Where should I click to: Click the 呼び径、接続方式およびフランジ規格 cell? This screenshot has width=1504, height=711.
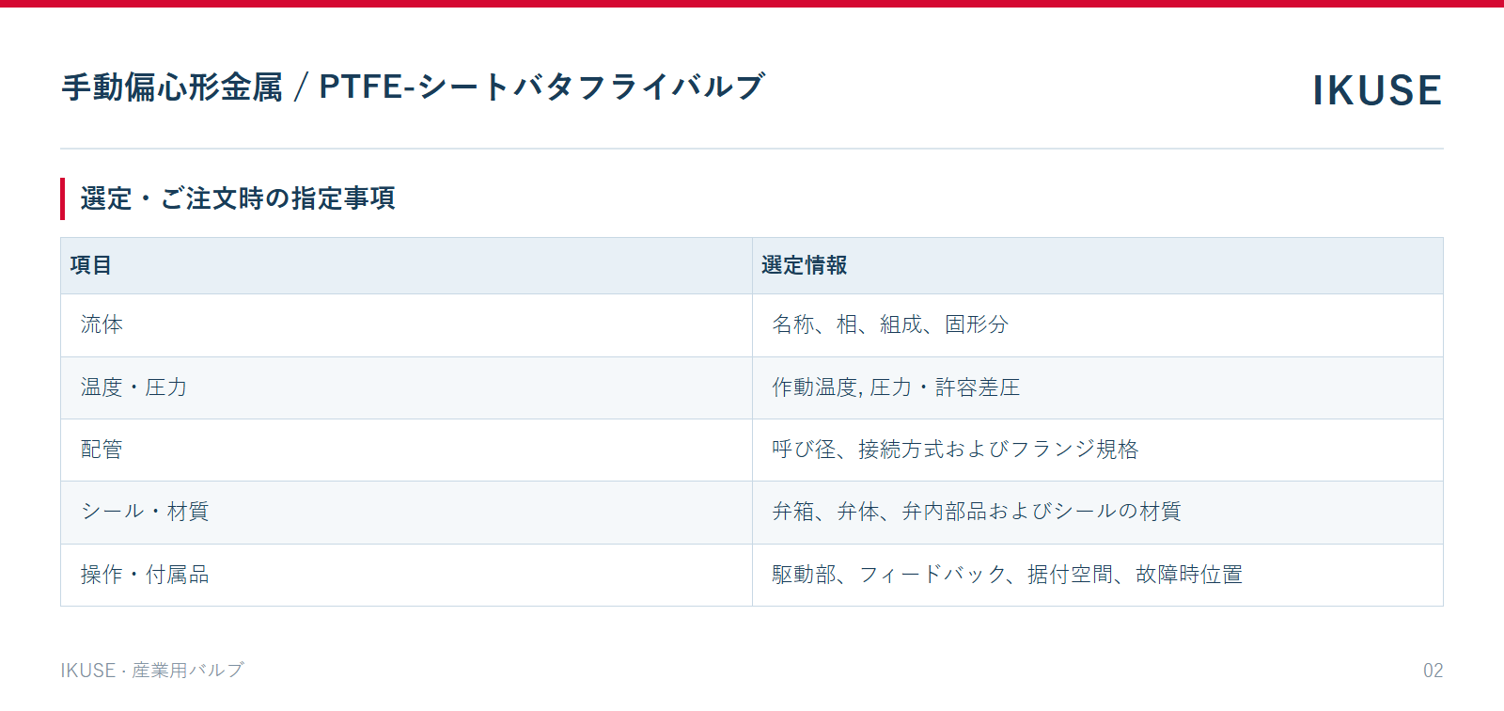tap(1098, 450)
